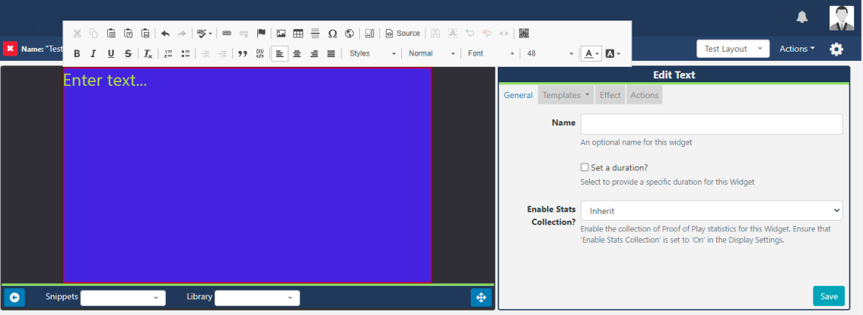The width and height of the screenshot is (863, 315).
Task: Click the insert link icon
Action: (227, 33)
